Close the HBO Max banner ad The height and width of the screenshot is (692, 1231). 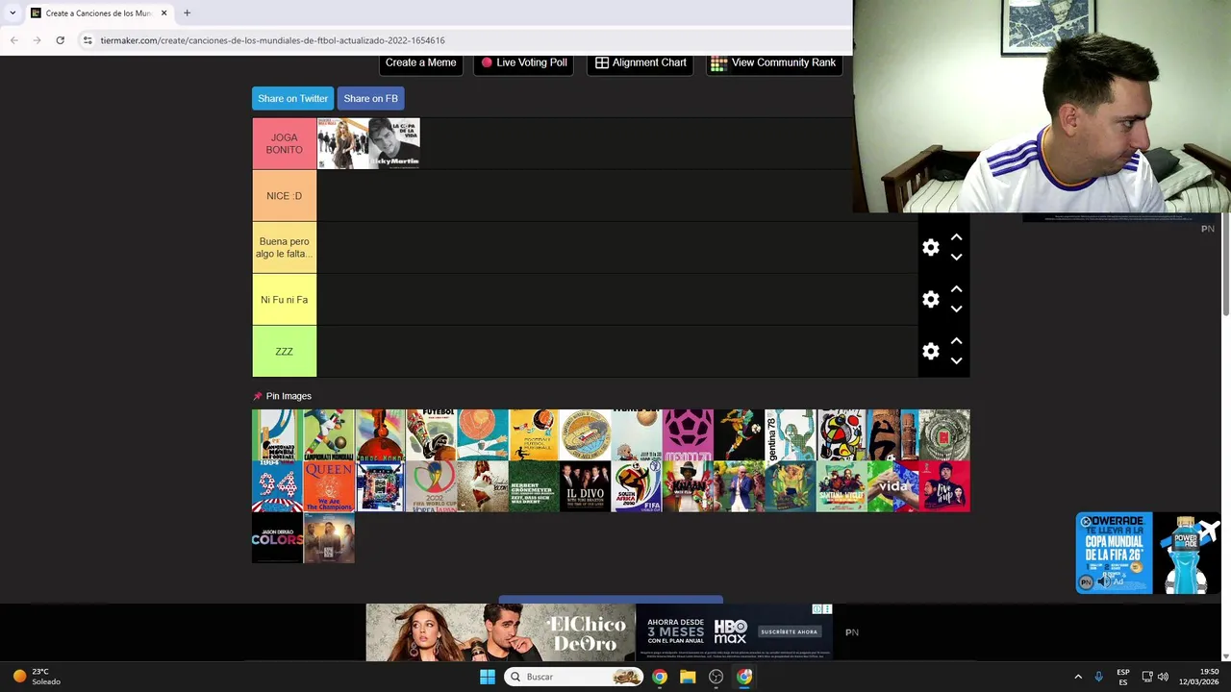pyautogui.click(x=826, y=609)
